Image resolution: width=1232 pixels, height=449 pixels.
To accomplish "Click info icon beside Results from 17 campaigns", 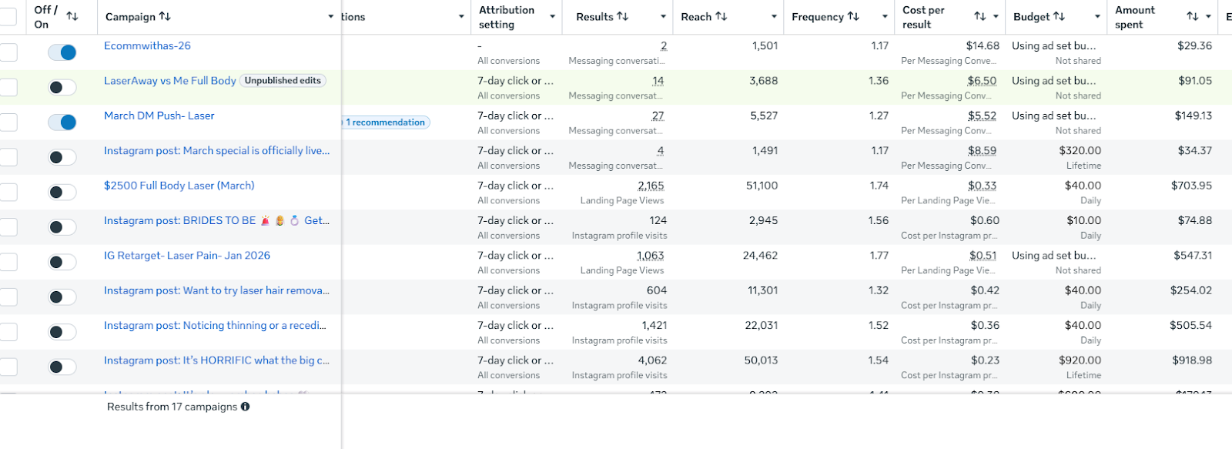I will pos(245,407).
